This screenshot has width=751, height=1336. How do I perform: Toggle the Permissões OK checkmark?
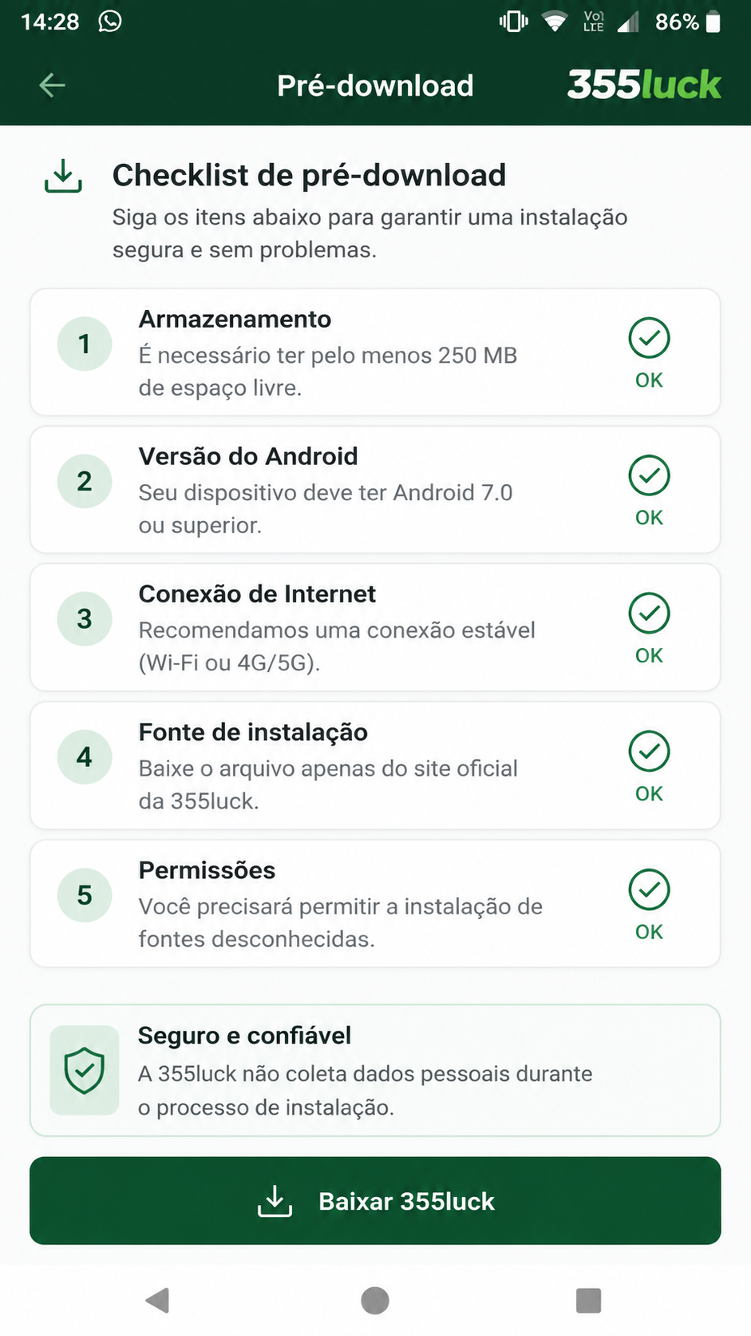point(649,889)
